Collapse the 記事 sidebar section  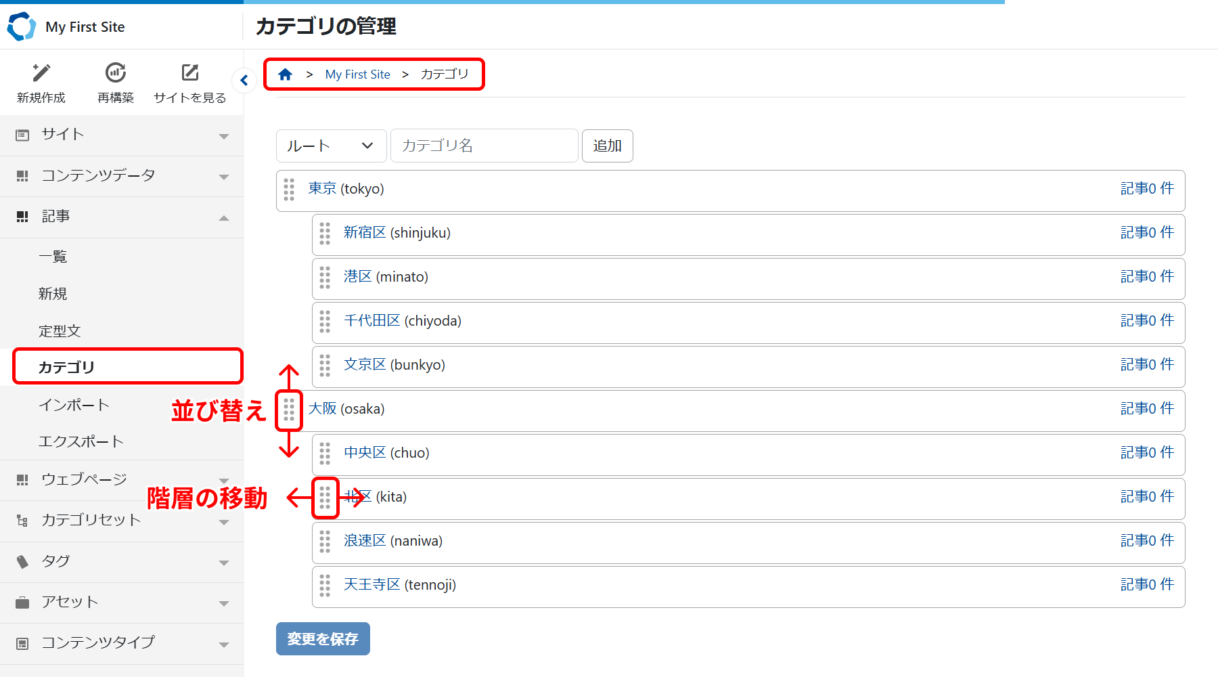coord(122,217)
